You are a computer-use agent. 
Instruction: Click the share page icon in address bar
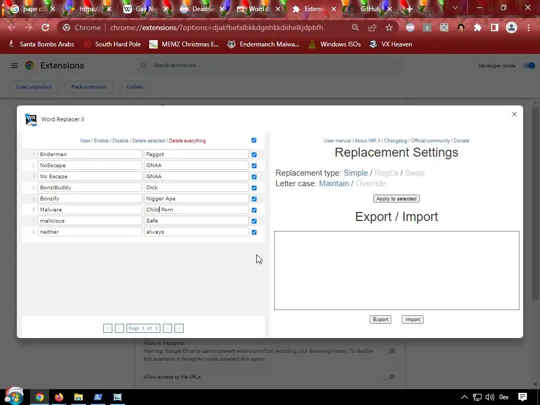(372, 27)
